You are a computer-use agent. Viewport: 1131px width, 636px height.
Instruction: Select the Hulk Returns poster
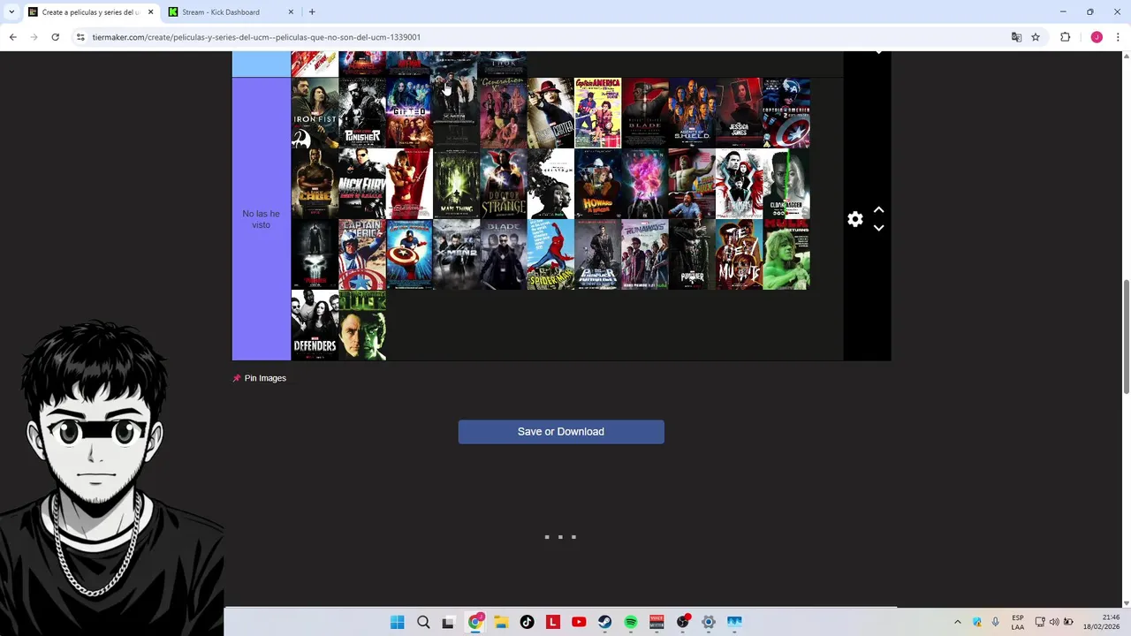[786, 254]
